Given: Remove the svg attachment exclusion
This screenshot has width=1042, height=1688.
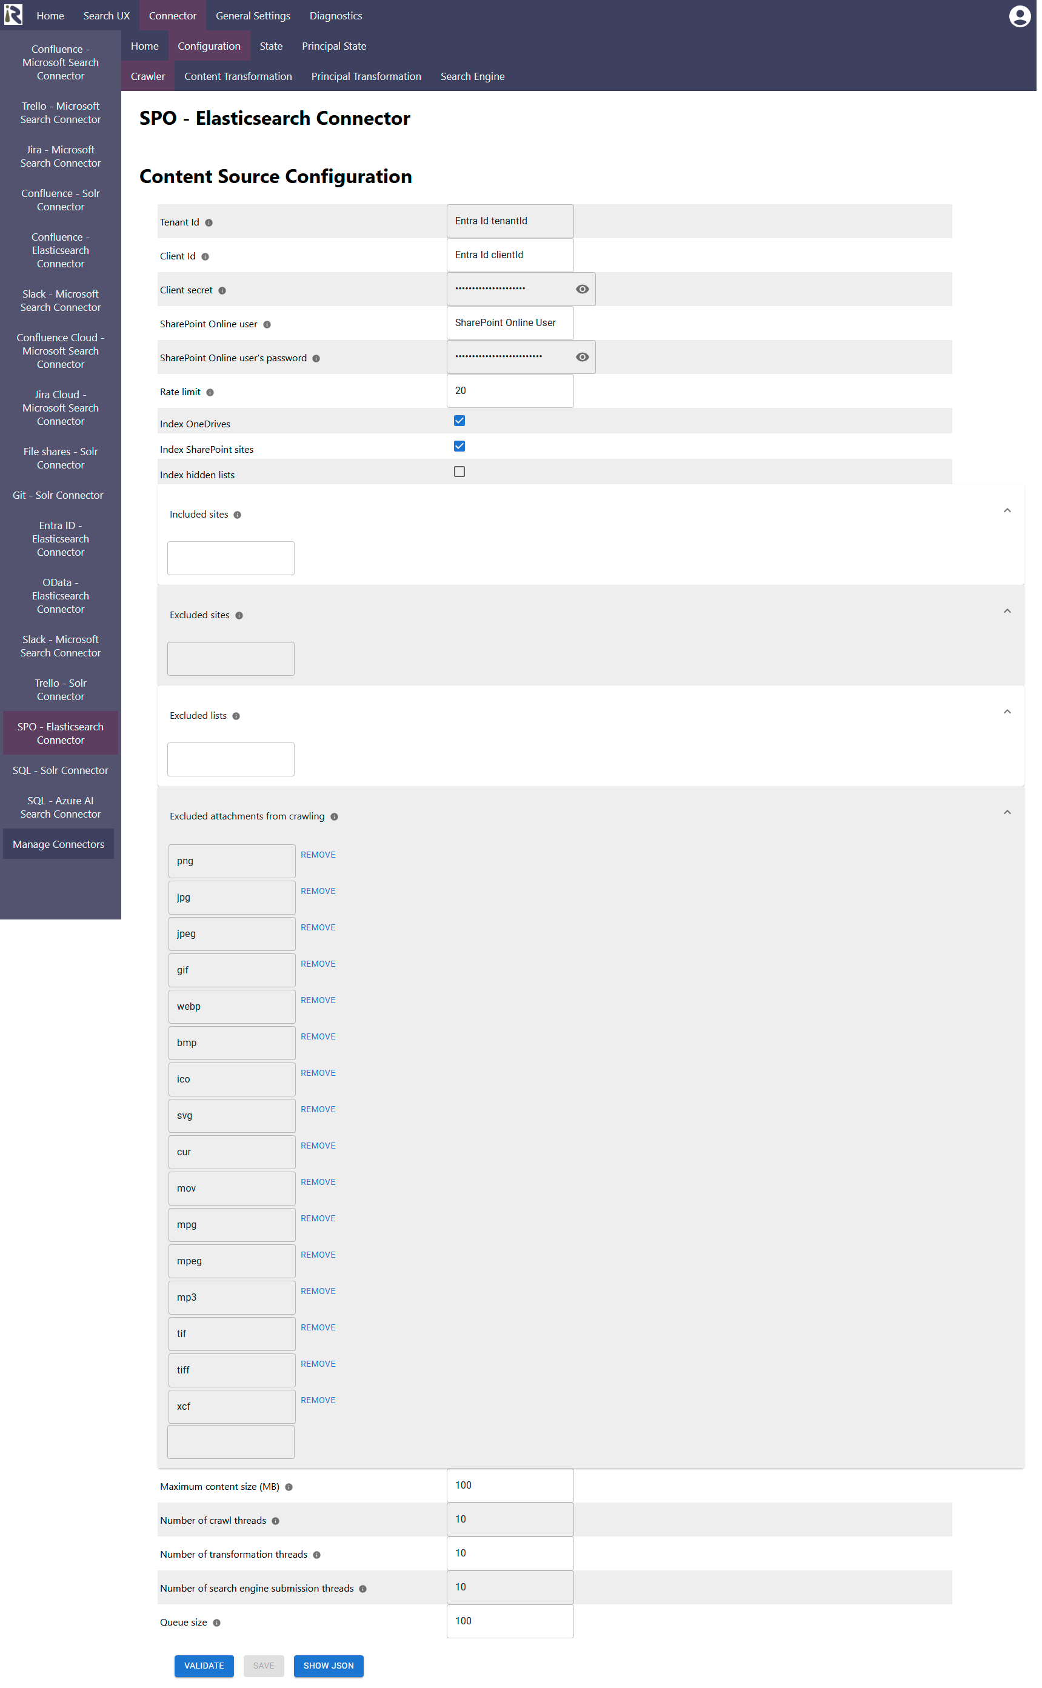Looking at the screenshot, I should pyautogui.click(x=318, y=1109).
